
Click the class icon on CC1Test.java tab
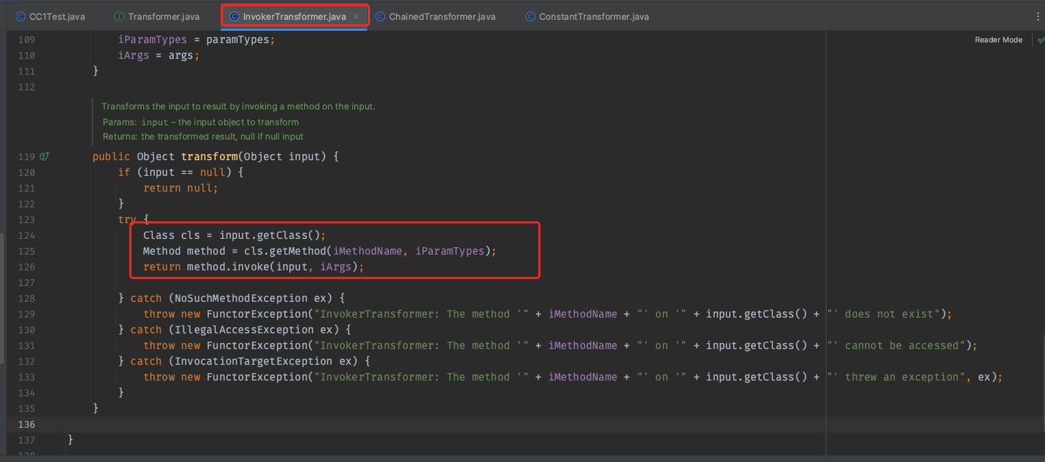[x=20, y=16]
